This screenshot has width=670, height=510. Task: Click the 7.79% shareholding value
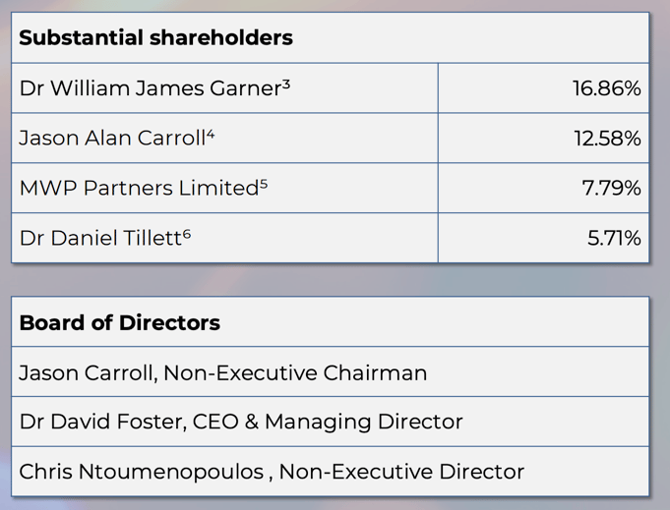pyautogui.click(x=611, y=189)
